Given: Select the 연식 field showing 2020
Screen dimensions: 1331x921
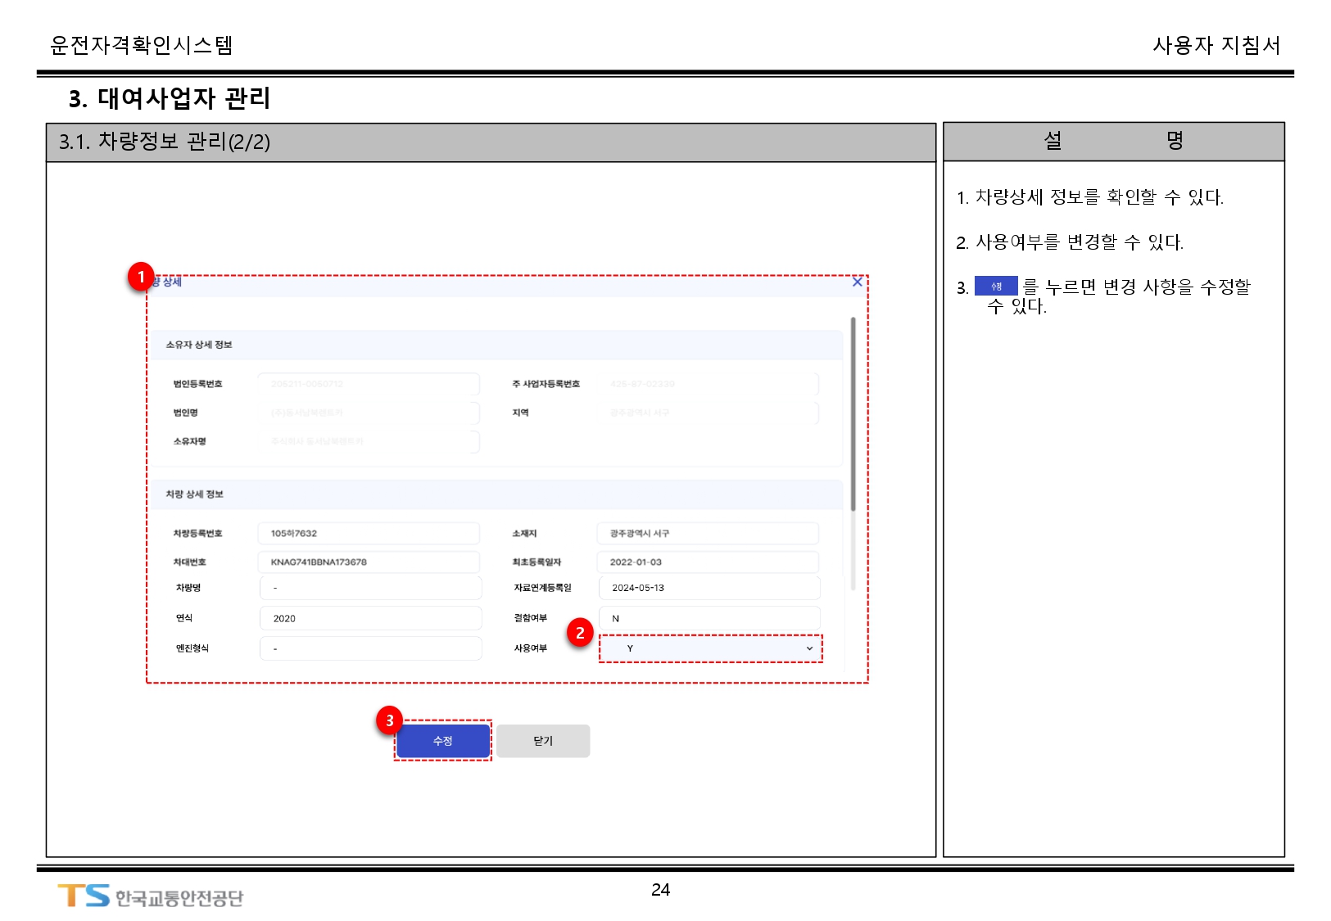Looking at the screenshot, I should coord(370,618).
